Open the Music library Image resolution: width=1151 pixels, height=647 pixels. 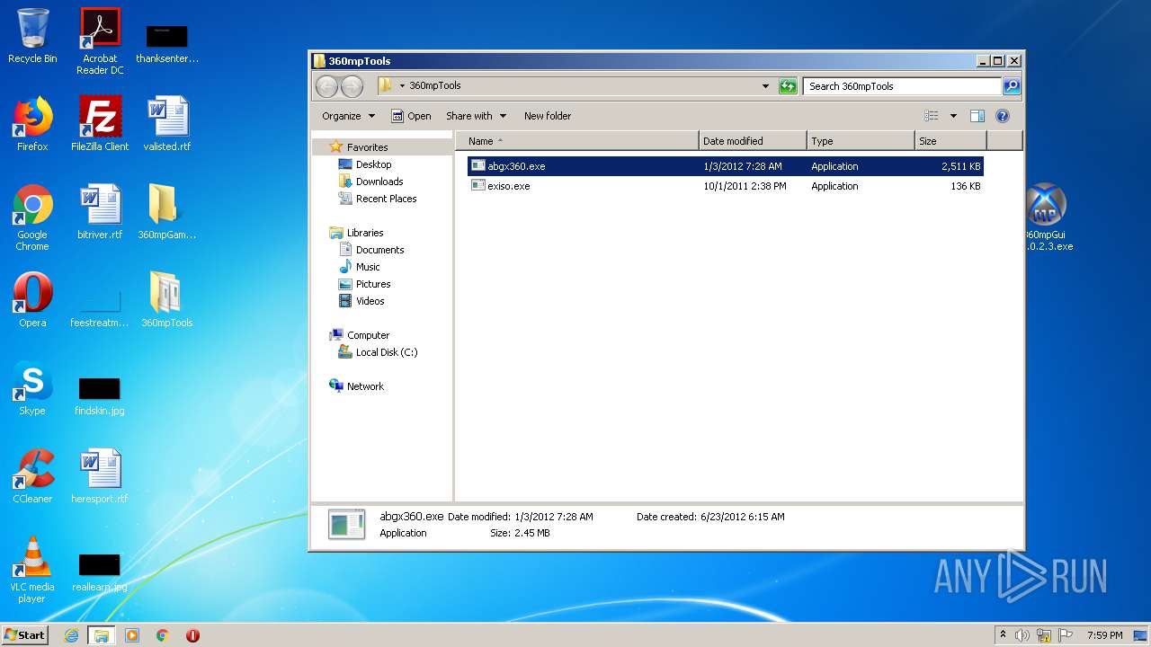click(368, 267)
